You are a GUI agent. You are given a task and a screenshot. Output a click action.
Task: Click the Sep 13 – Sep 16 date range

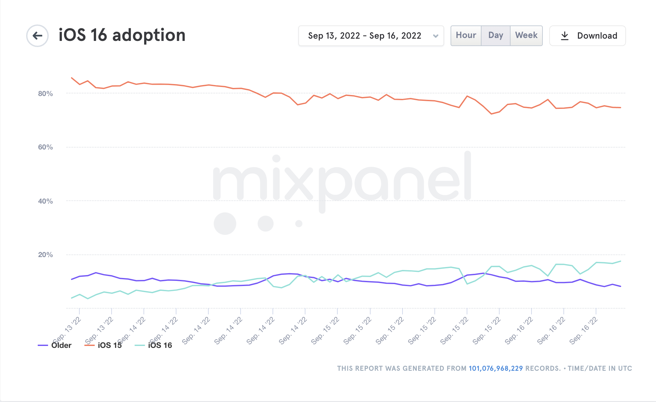[x=364, y=36]
